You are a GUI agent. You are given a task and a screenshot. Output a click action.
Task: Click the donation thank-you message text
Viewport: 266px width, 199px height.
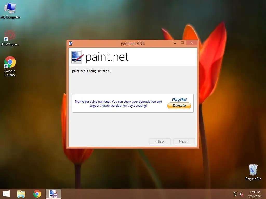pyautogui.click(x=118, y=104)
